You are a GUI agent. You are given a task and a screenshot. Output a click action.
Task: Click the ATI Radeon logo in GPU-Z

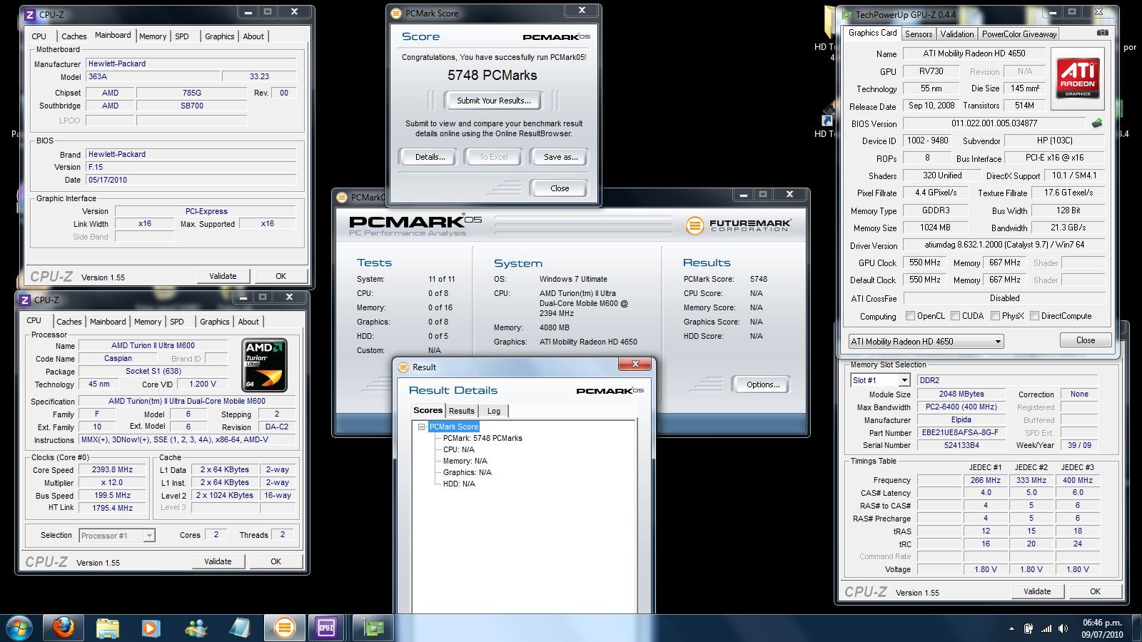1078,78
